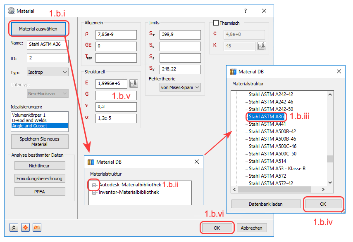Select Stahl ASTM A500C-50 in material tree
Image resolution: width=353 pixels, height=242 pixels.
pos(273,153)
